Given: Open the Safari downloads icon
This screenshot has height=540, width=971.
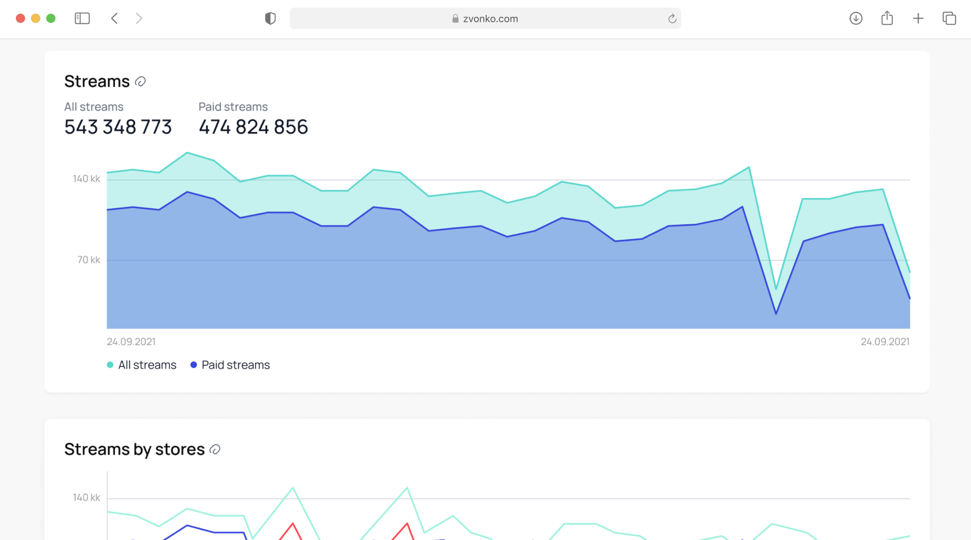Looking at the screenshot, I should 856,19.
